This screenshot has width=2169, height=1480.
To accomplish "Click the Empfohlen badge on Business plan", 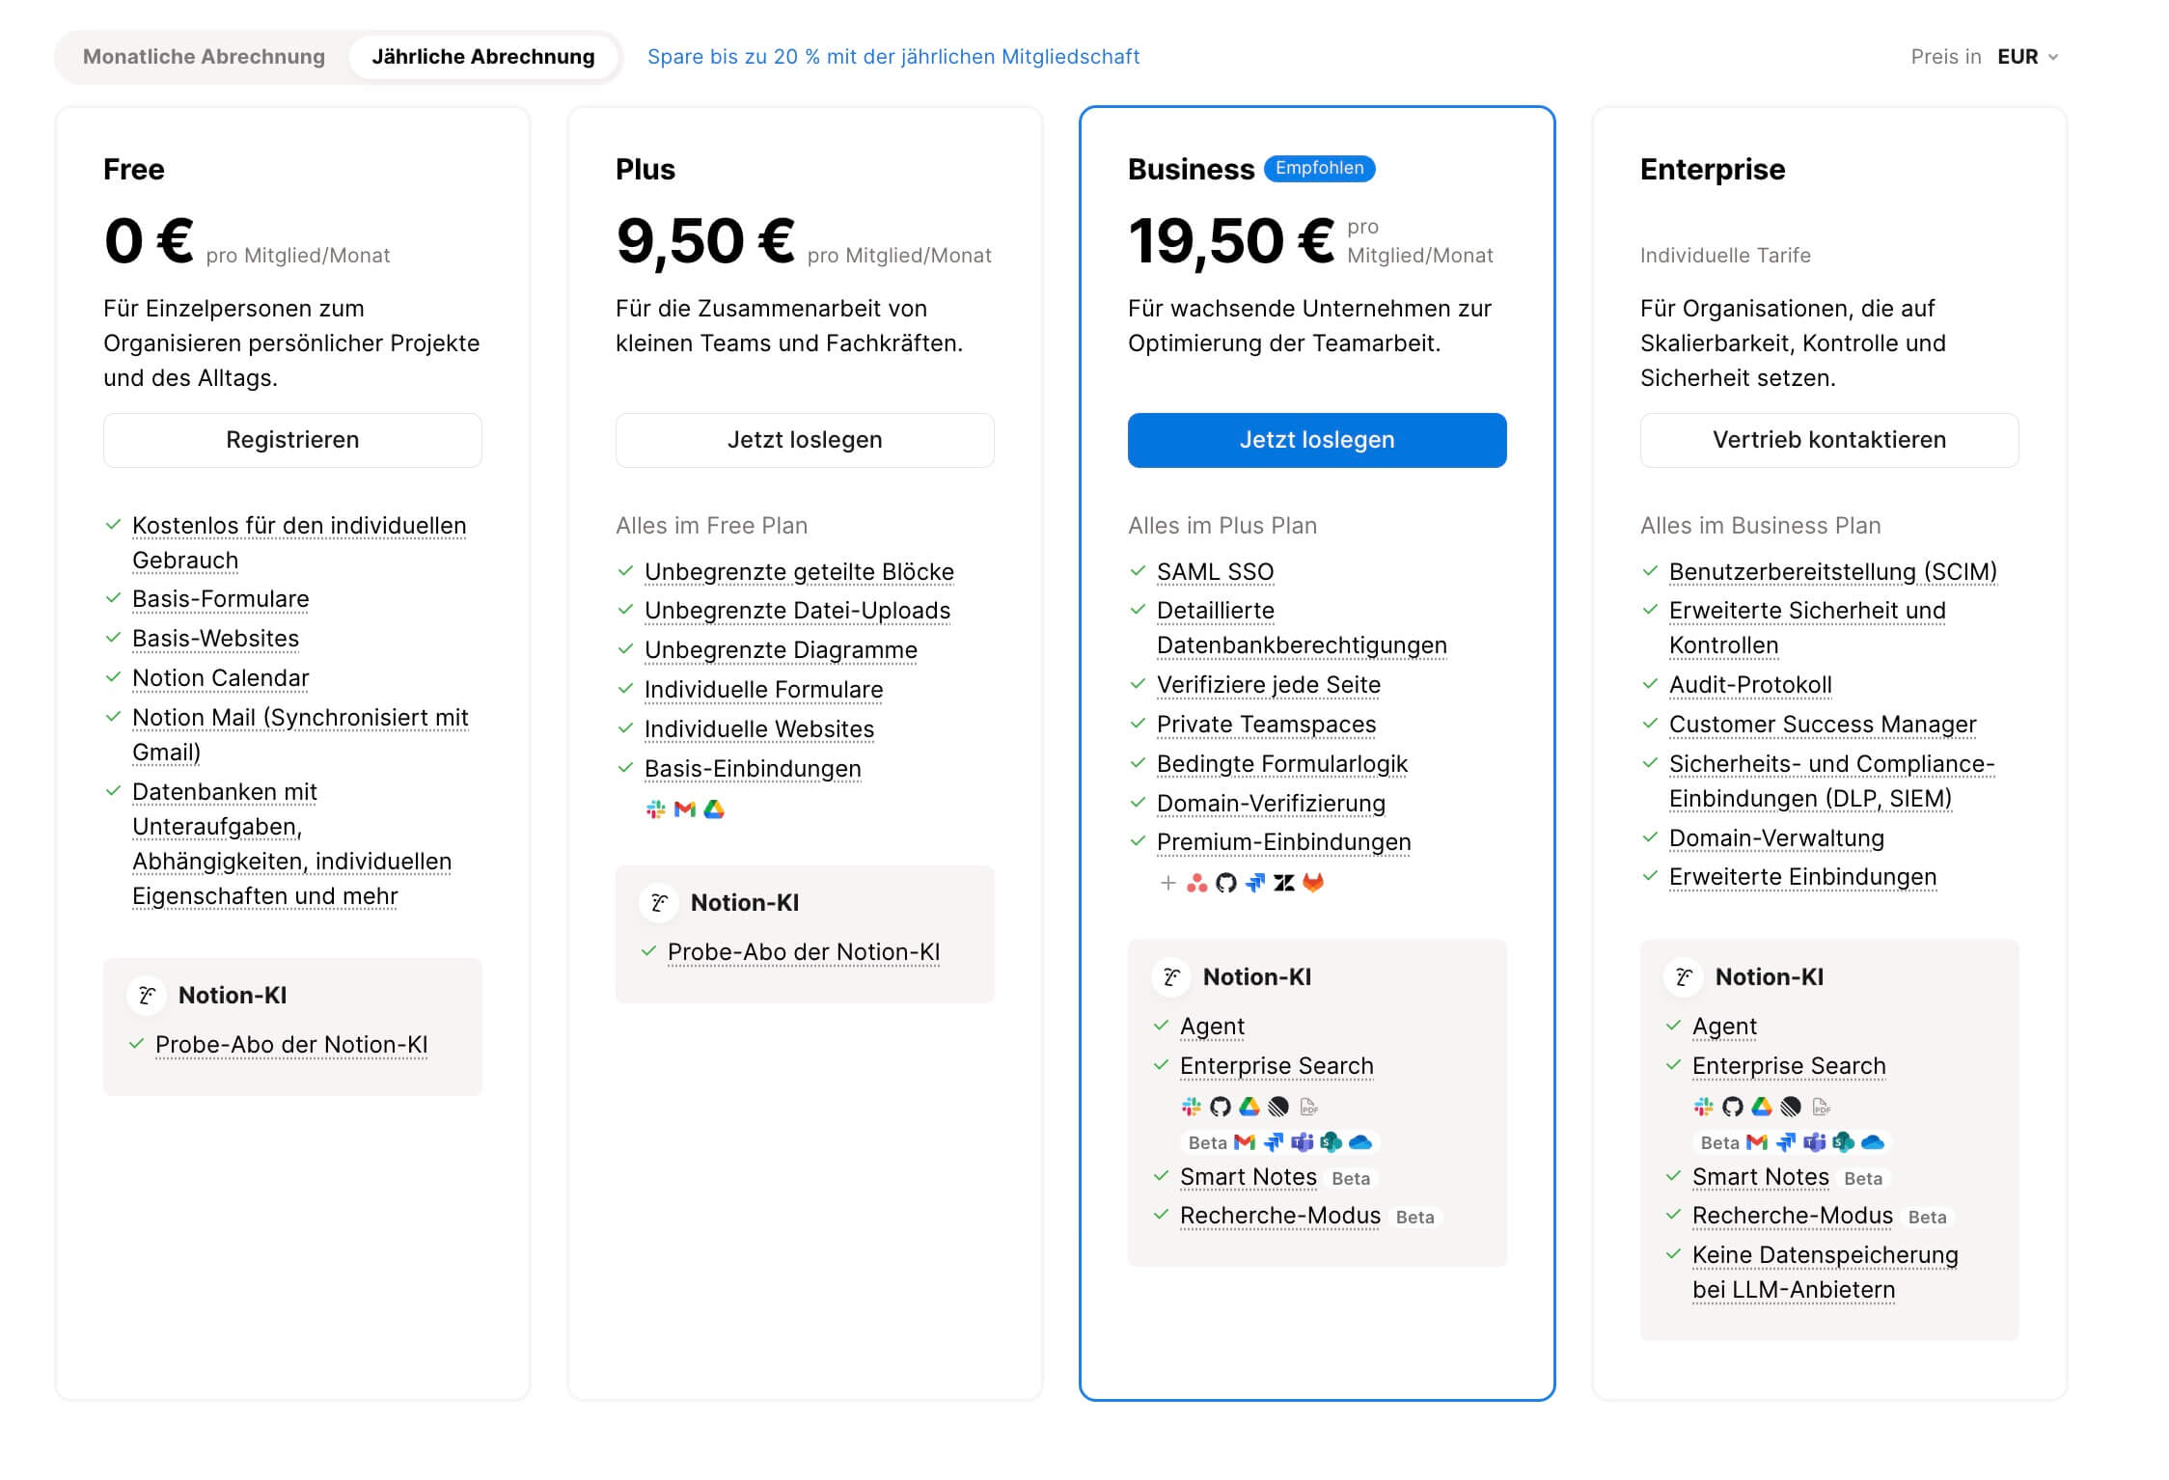I will [x=1321, y=169].
